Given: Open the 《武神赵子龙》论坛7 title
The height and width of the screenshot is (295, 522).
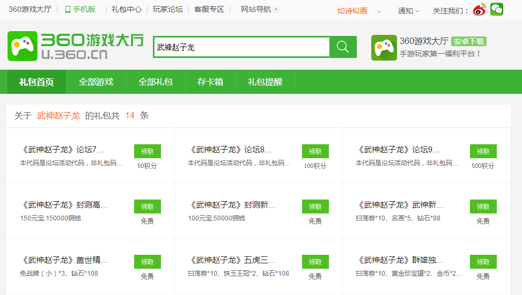Looking at the screenshot, I should pos(62,150).
